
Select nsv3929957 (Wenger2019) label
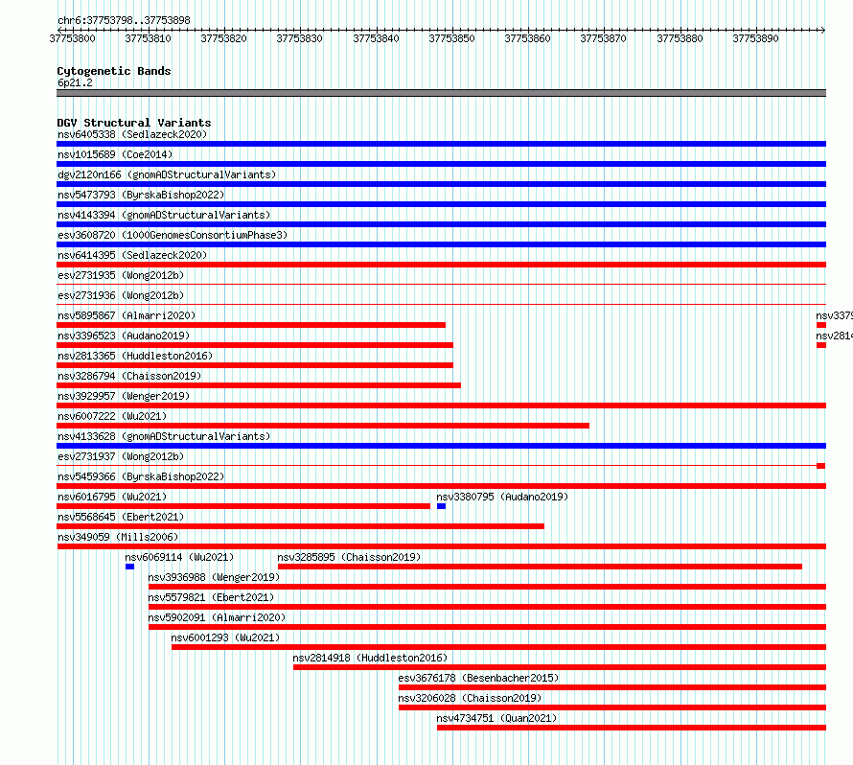tap(124, 396)
